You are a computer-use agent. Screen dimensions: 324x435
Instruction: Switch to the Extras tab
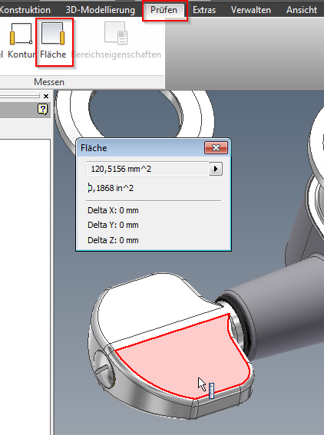[x=204, y=10]
